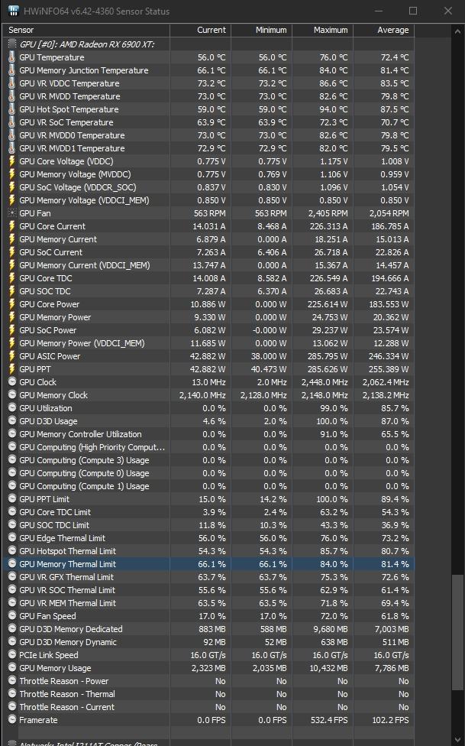This screenshot has height=746, width=465.
Task: Click circular icon next to PCIe Link Speed
Action: (x=12, y=654)
